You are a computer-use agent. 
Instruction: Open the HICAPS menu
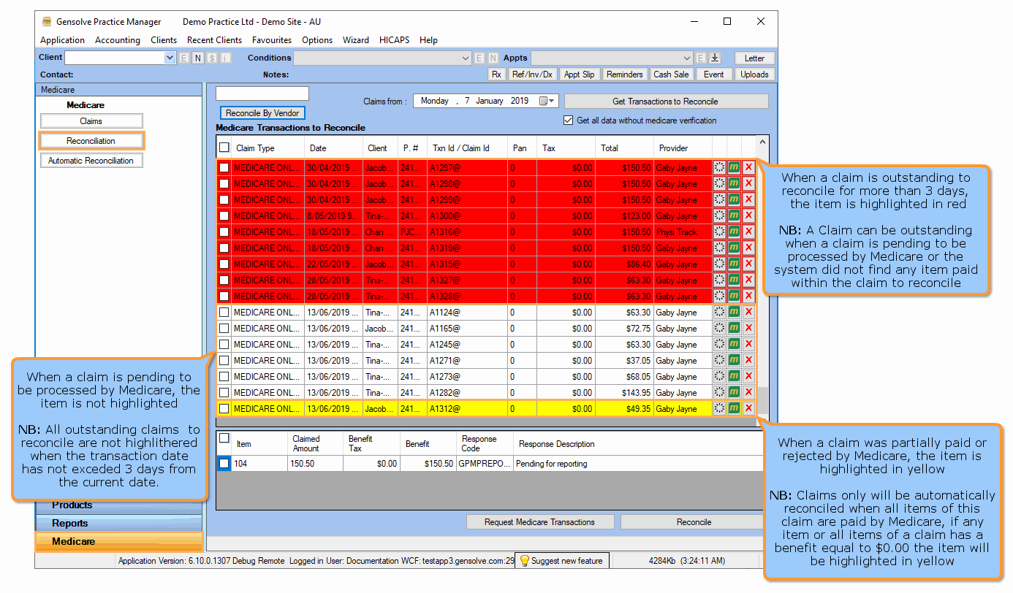pyautogui.click(x=395, y=40)
